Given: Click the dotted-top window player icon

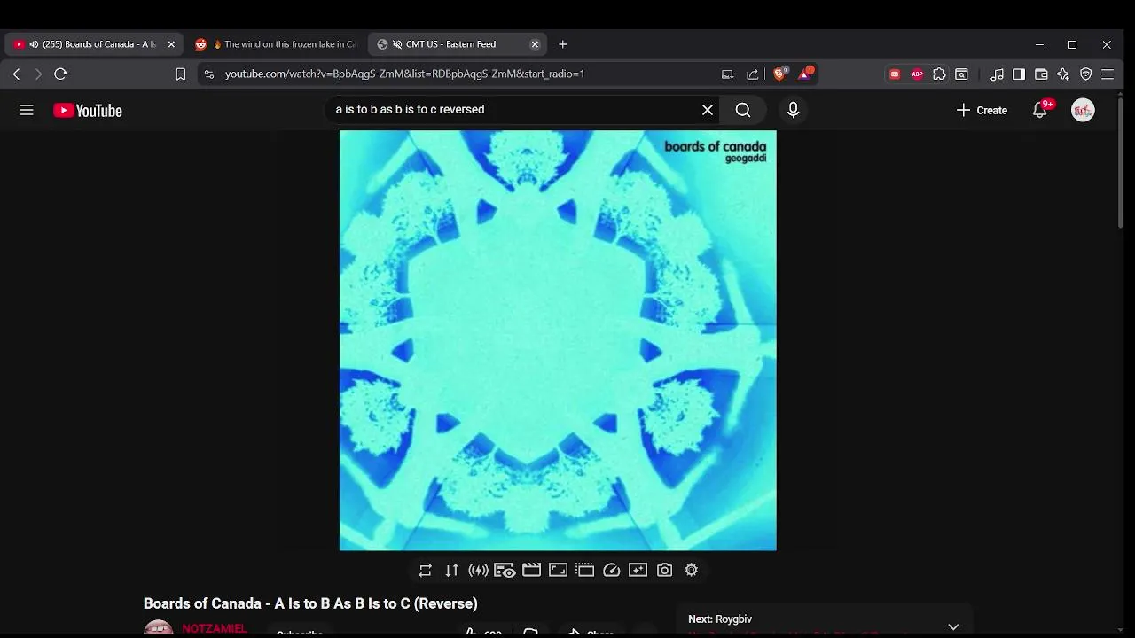Looking at the screenshot, I should click(x=584, y=571).
